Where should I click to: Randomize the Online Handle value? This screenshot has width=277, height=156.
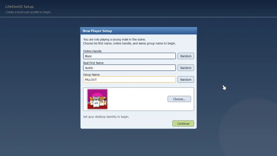point(186,56)
